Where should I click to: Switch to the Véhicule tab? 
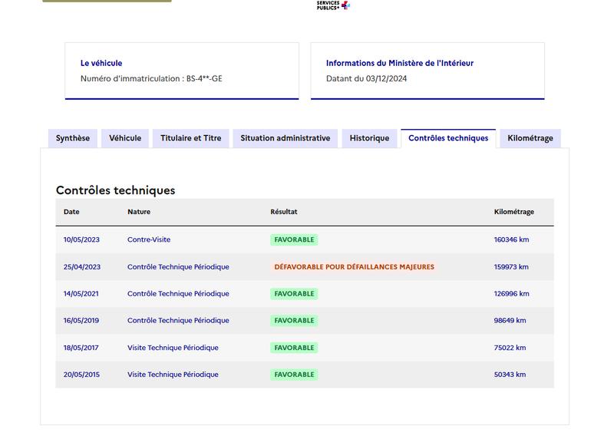(125, 138)
